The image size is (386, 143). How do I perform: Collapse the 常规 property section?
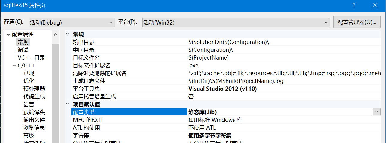click(x=68, y=34)
